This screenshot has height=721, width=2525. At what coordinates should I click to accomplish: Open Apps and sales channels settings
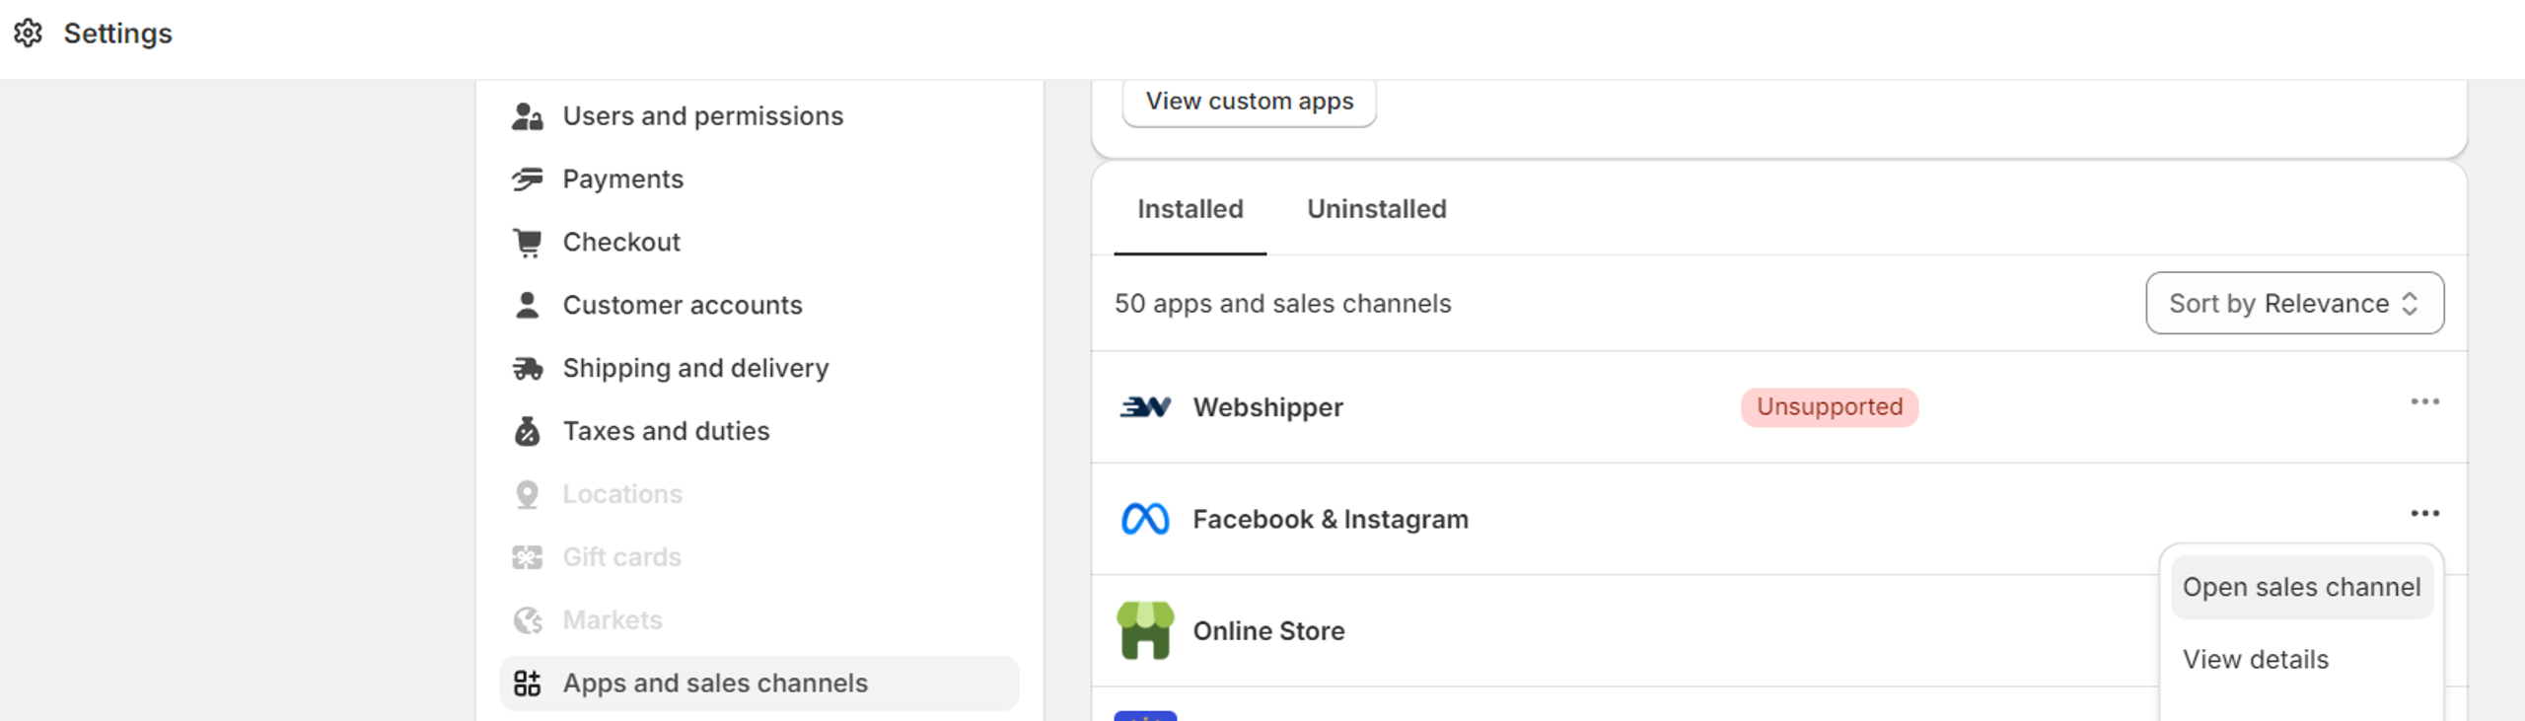tap(715, 684)
